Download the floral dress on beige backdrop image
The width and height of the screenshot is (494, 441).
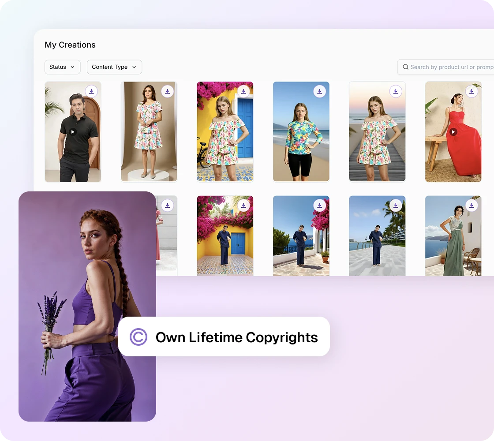(168, 91)
